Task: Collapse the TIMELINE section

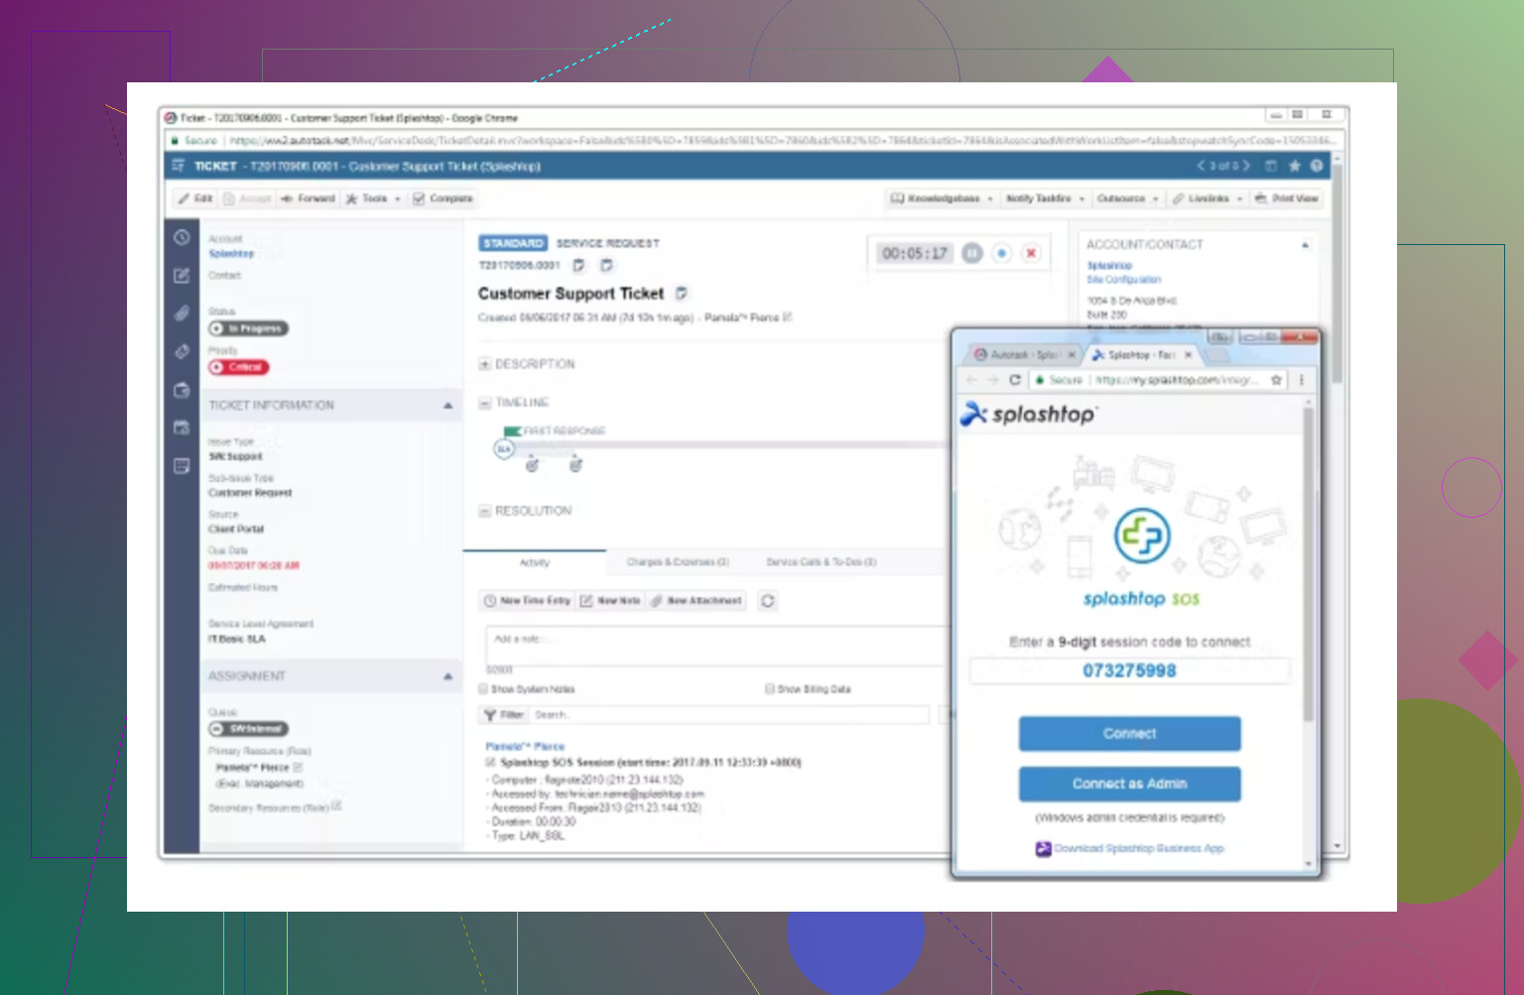Action: pos(485,403)
